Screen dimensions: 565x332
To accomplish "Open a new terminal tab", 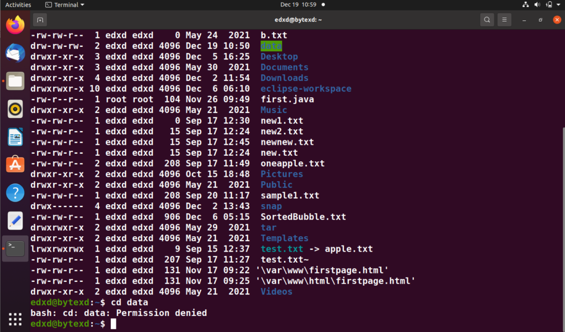I will point(40,20).
